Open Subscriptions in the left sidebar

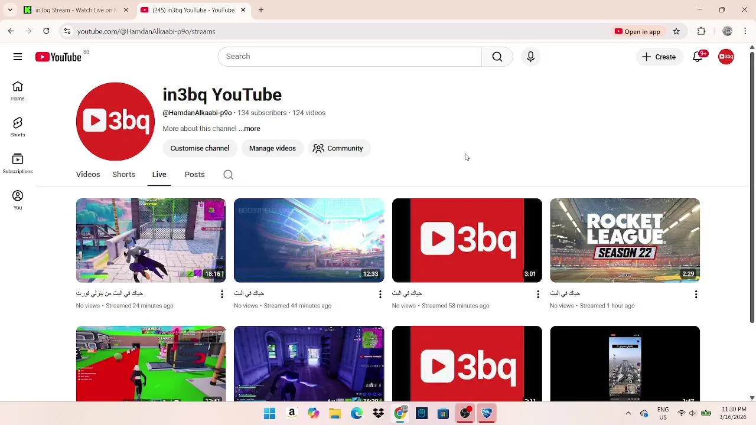(x=18, y=164)
